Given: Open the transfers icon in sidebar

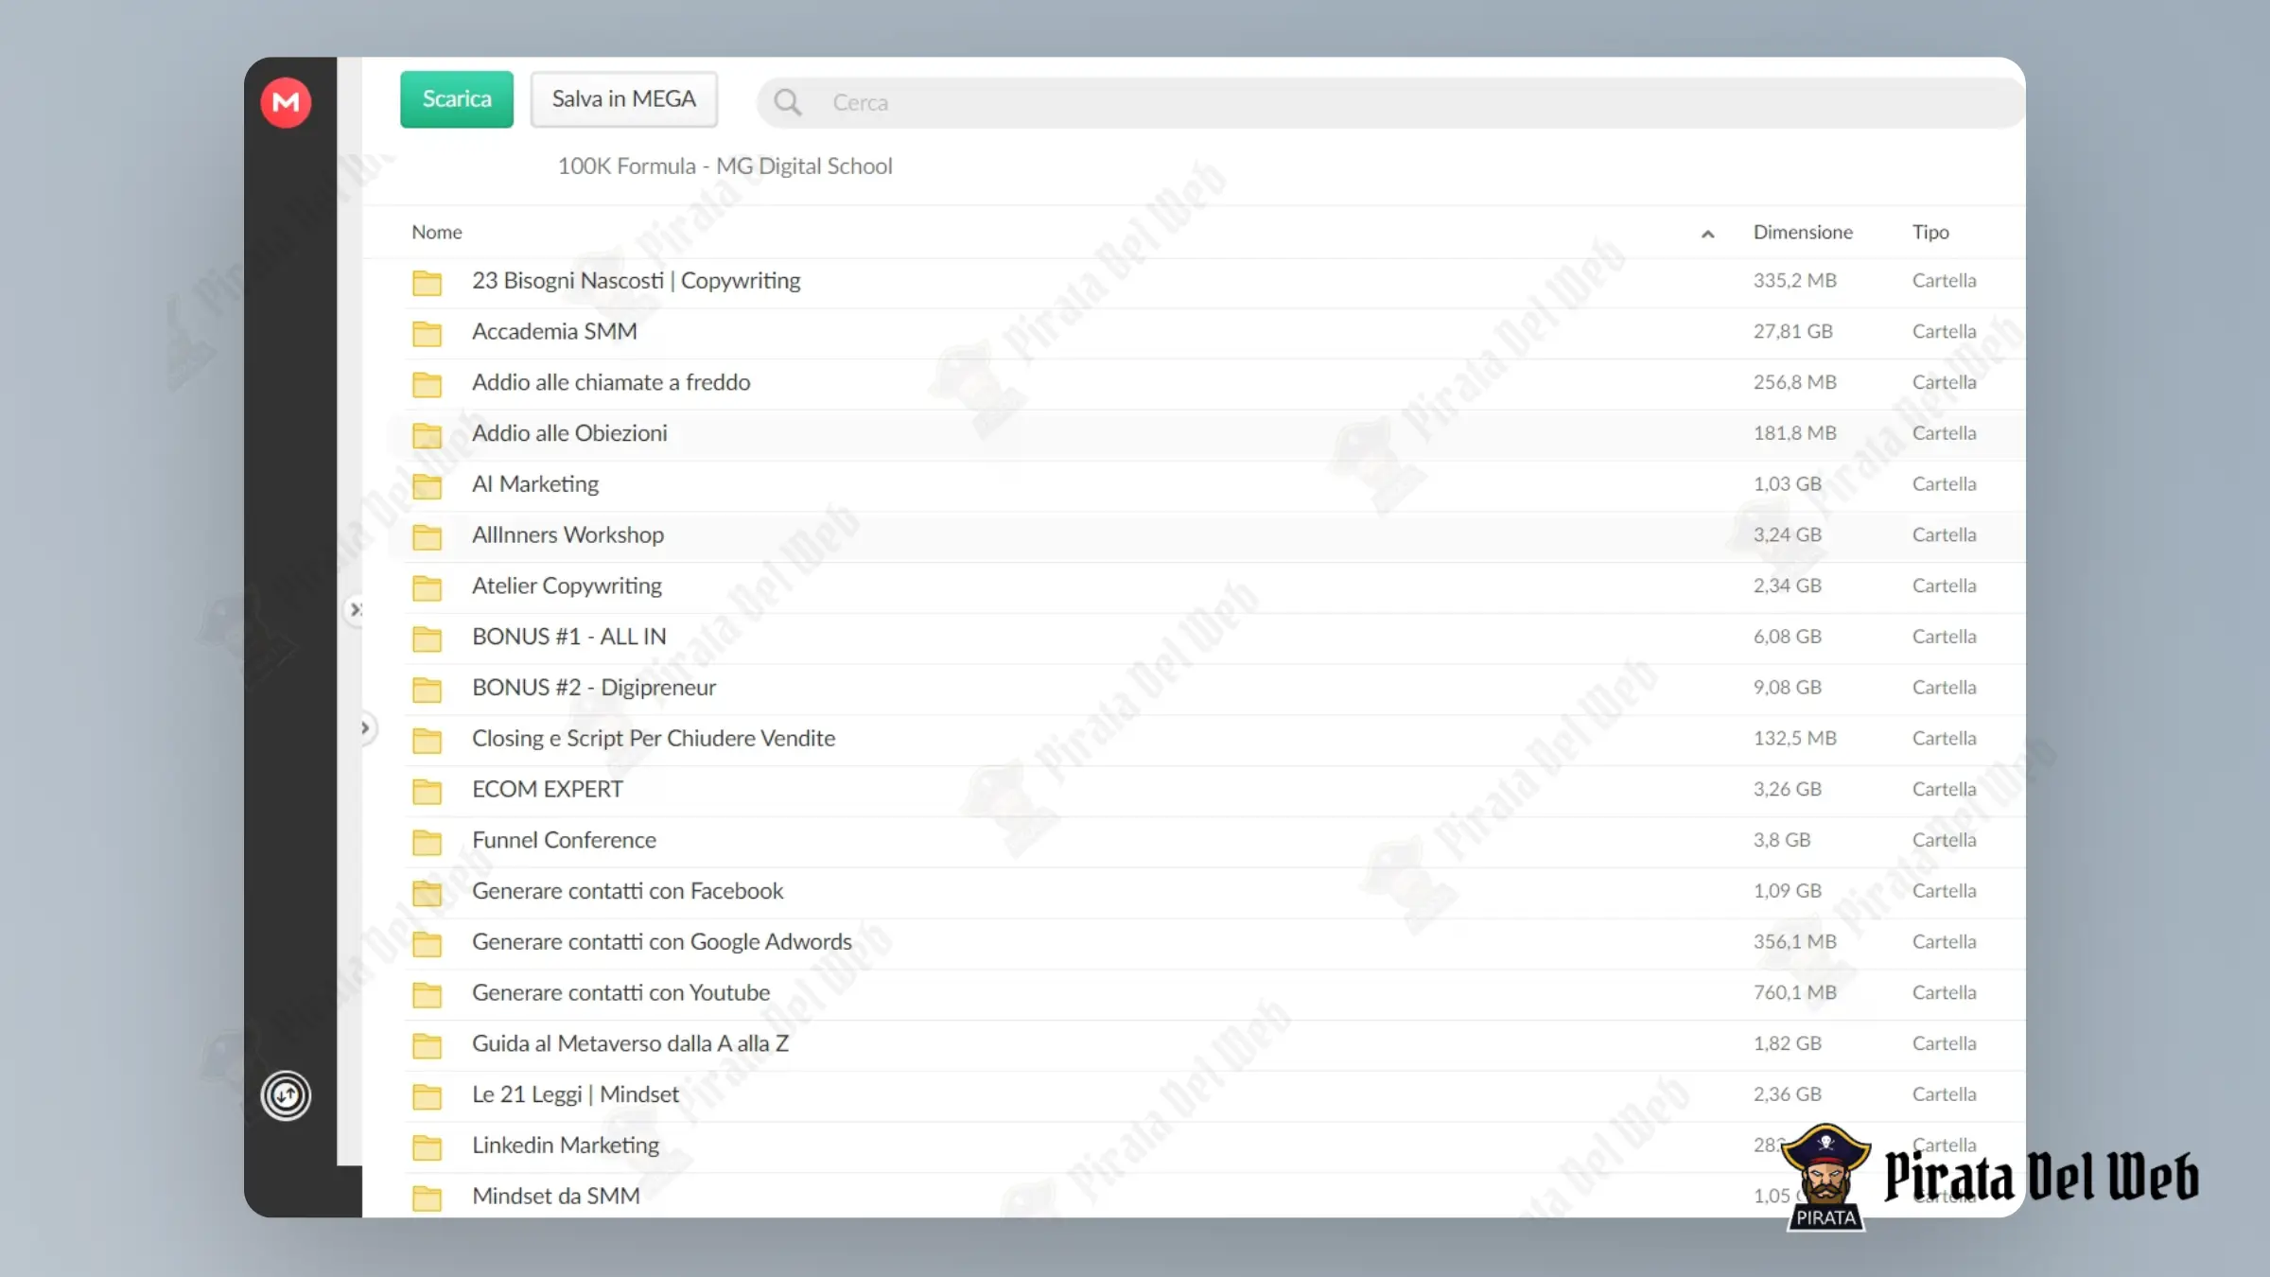Looking at the screenshot, I should coord(286,1095).
